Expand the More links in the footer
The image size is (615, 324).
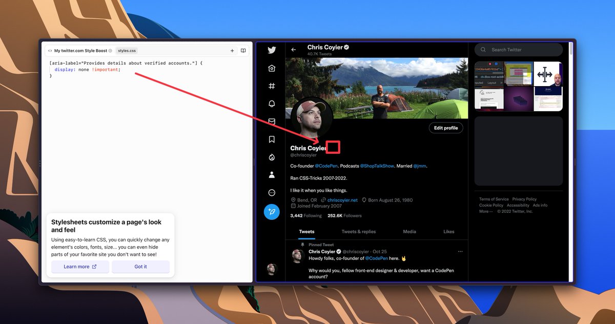pos(486,211)
